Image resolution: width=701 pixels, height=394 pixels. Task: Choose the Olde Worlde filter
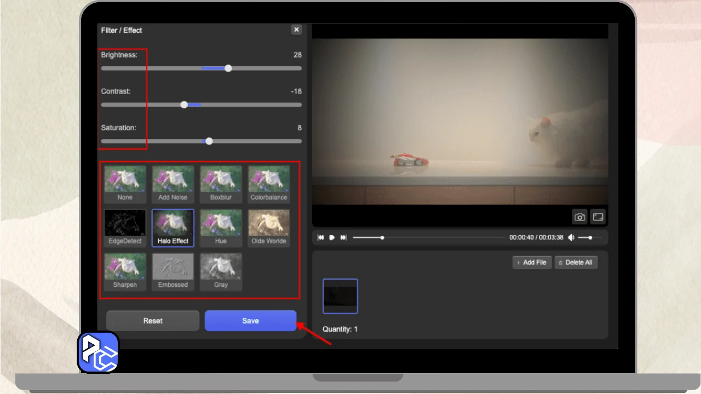(269, 227)
